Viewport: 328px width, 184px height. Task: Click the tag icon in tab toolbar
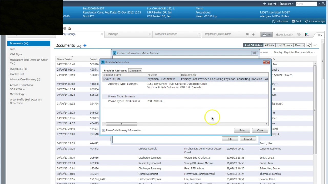point(299,34)
